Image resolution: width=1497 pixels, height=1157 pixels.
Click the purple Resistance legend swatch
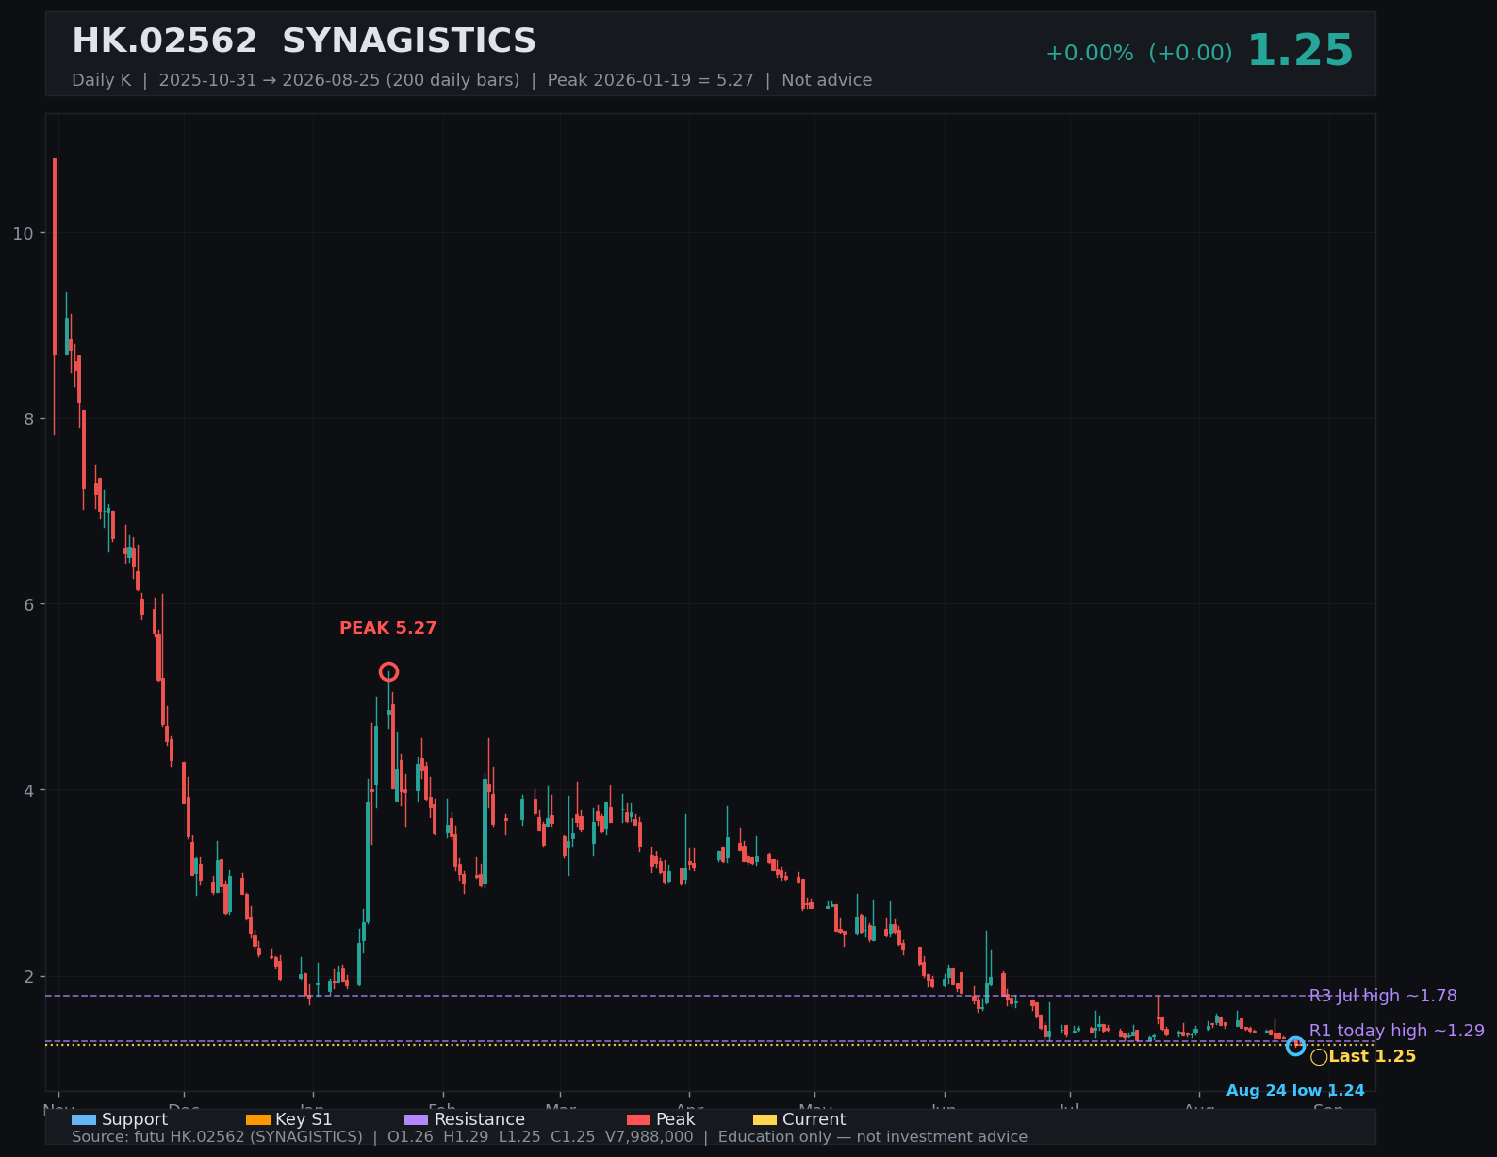click(x=416, y=1119)
